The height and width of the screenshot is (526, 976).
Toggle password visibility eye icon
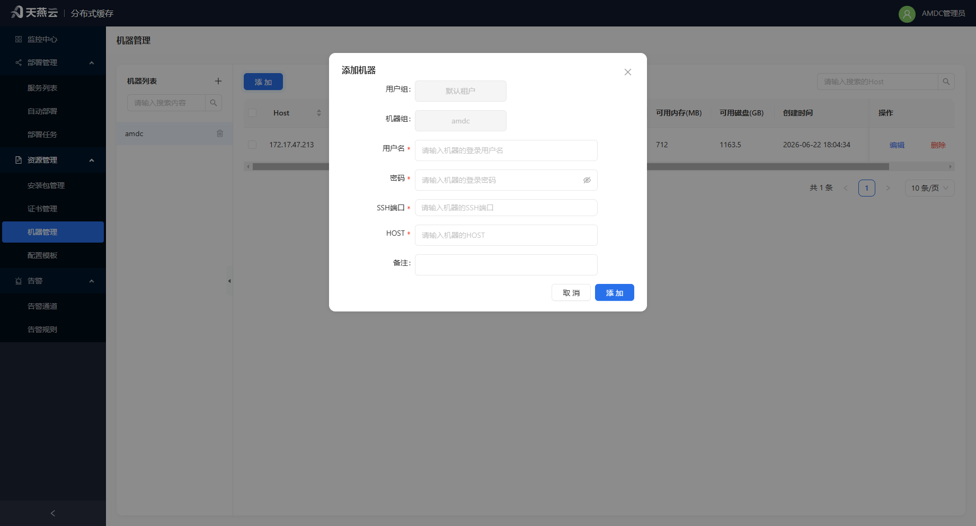pyautogui.click(x=587, y=180)
